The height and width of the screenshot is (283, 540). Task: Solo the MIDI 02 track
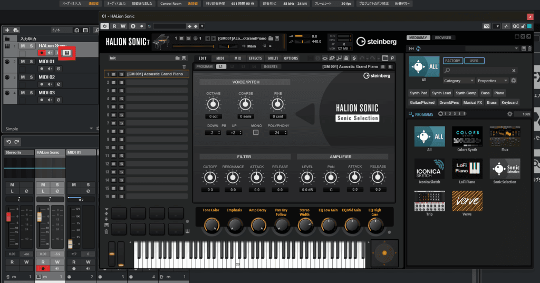tap(31, 77)
